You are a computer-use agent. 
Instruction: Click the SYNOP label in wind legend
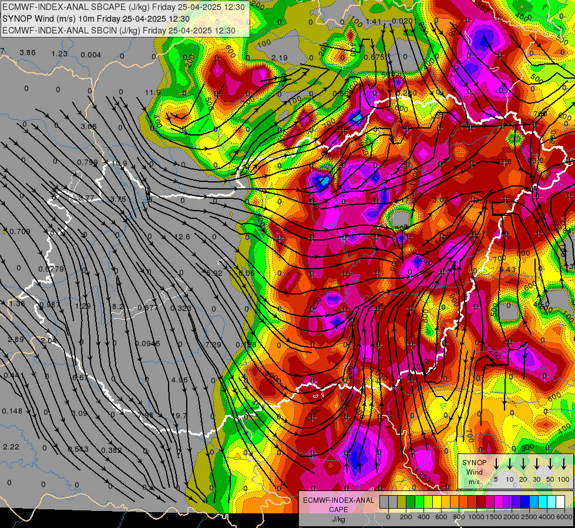pos(474,462)
